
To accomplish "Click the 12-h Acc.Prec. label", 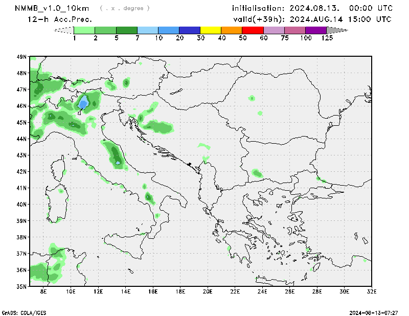I will (60, 19).
